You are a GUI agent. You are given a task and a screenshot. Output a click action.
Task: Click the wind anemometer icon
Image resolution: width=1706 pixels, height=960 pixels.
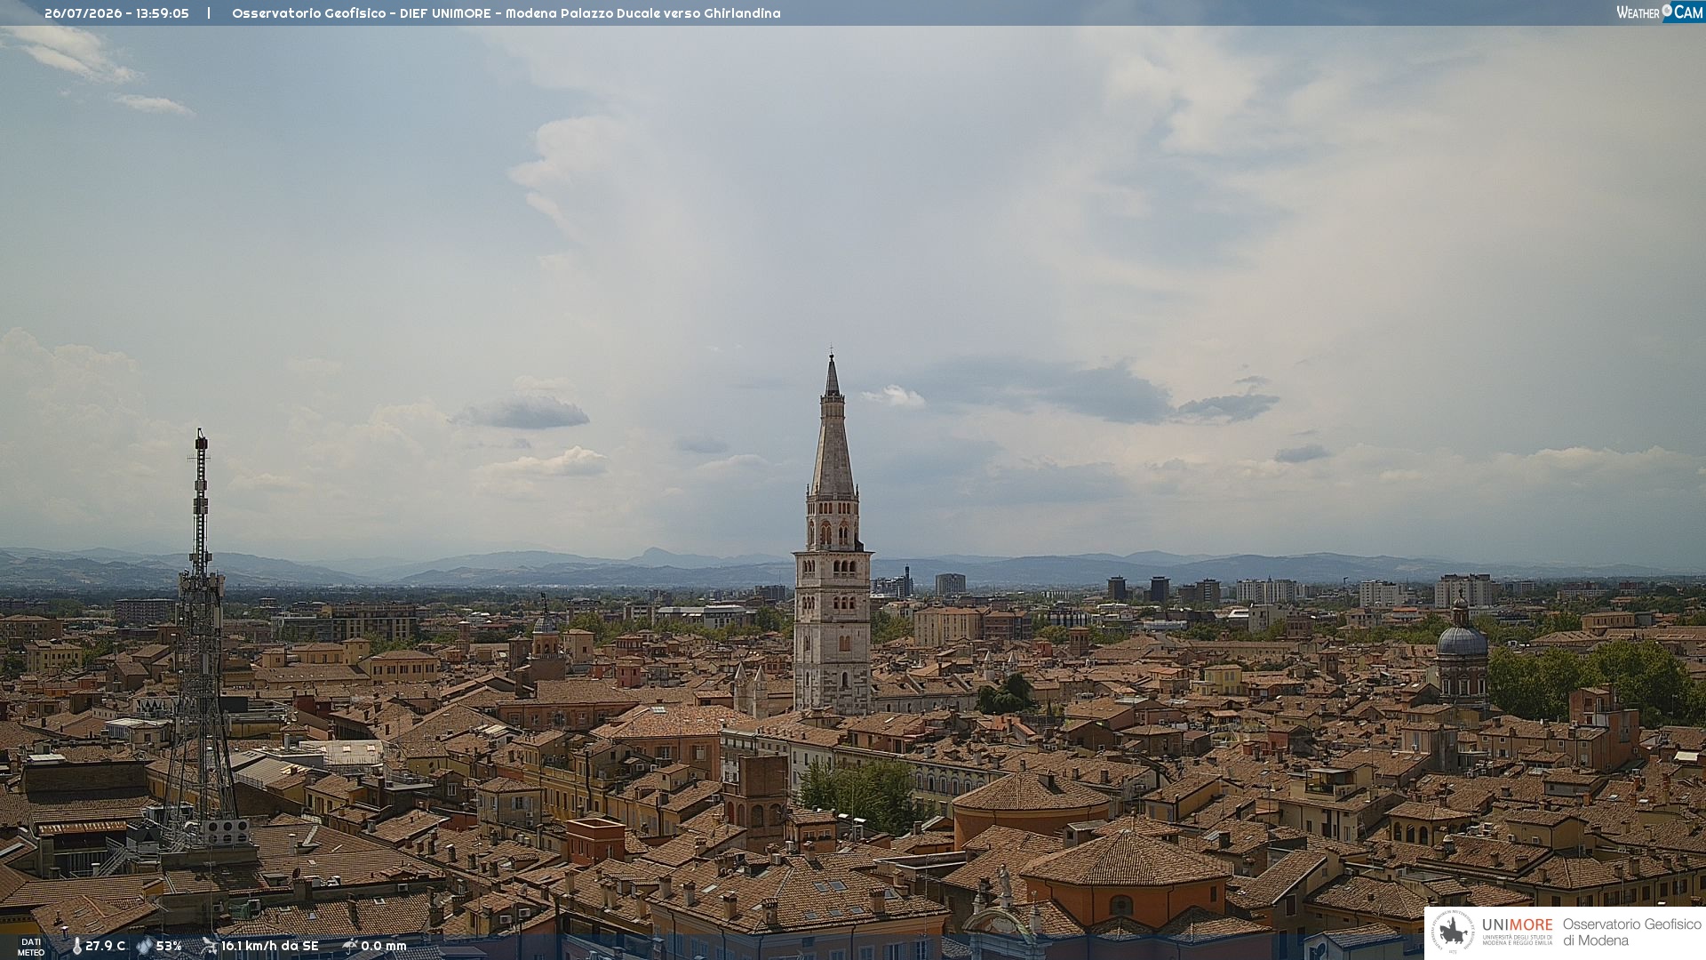coord(209,946)
